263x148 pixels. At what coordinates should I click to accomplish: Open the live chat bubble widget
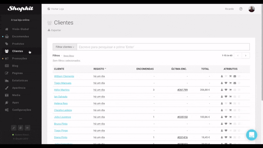[x=251, y=135]
